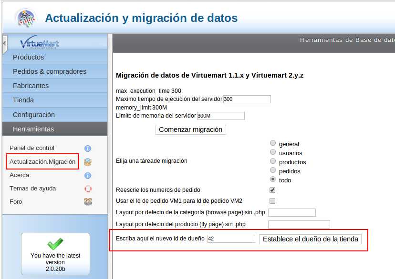395x279 pixels.
Task: Focus the product fly page layout field
Action: (299, 224)
